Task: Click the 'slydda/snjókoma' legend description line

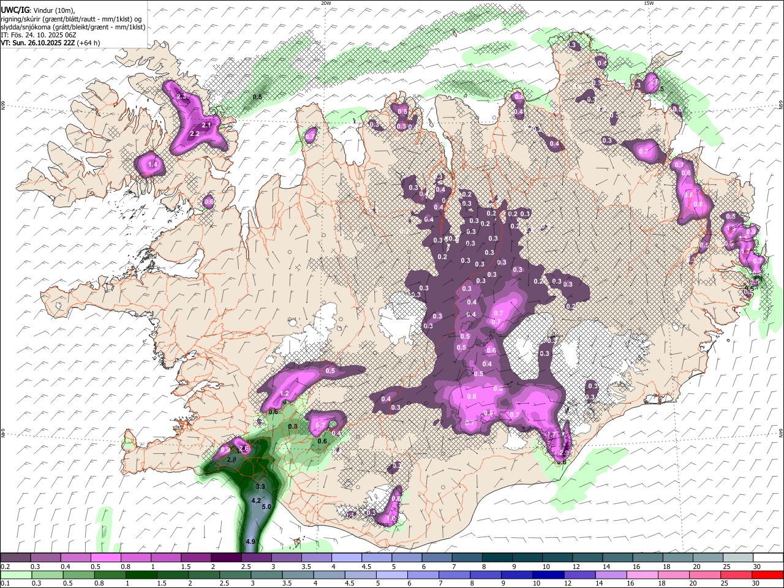Action: [73, 27]
